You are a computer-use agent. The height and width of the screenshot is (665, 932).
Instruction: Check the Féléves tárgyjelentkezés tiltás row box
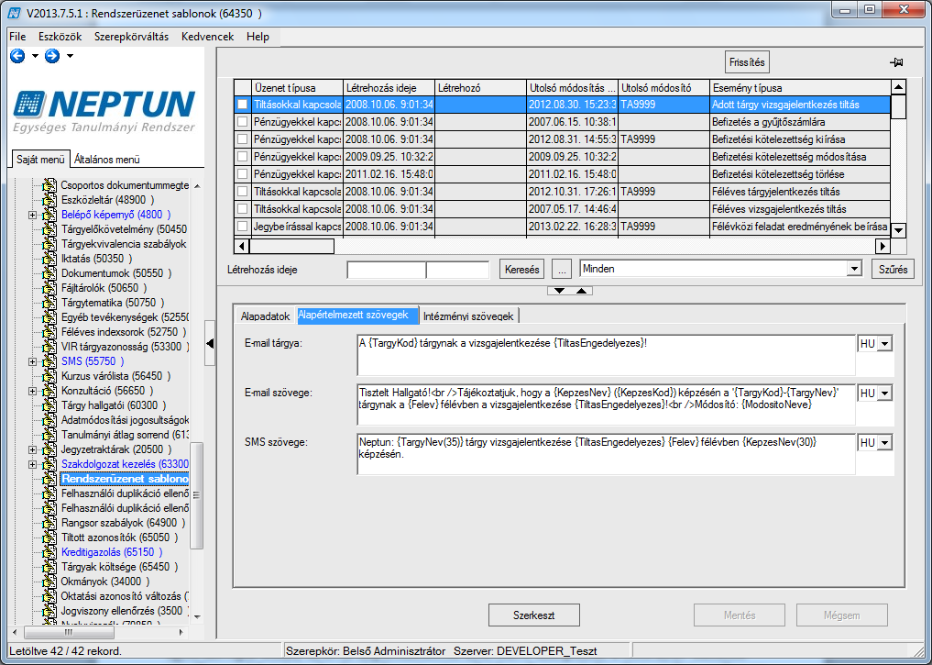243,192
